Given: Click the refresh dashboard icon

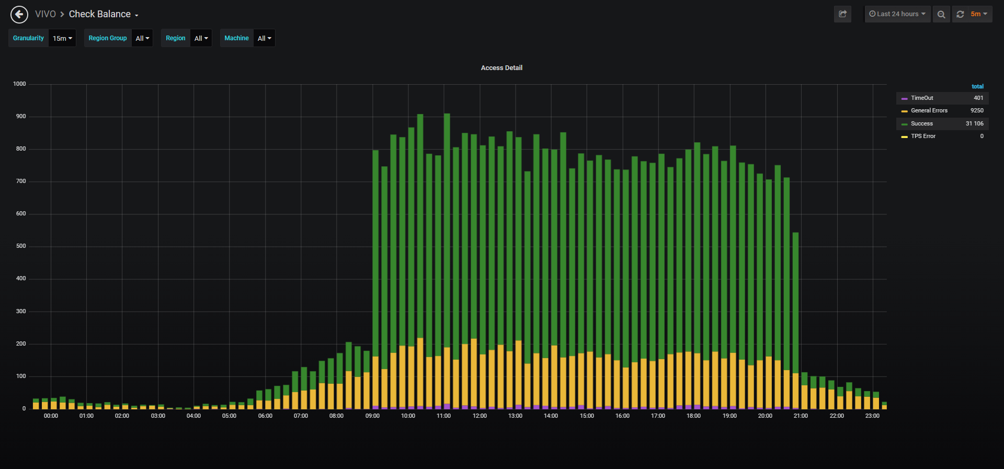Looking at the screenshot, I should 960,14.
